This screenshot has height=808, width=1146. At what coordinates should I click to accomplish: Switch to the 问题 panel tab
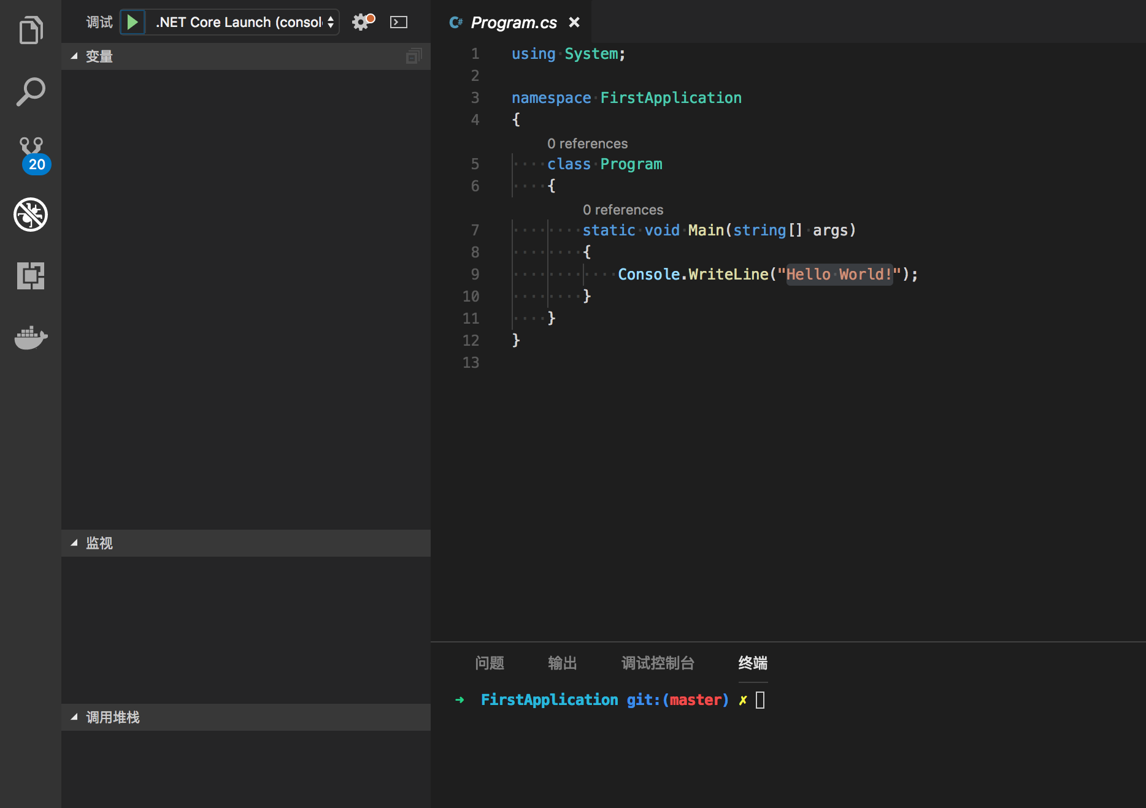(x=489, y=663)
